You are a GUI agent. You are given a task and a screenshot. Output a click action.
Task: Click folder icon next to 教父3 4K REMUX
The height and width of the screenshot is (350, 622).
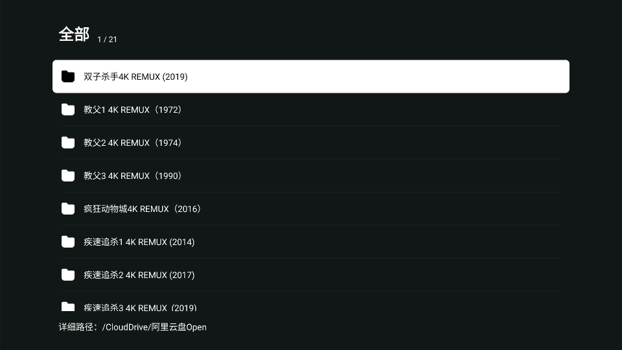[68, 176]
